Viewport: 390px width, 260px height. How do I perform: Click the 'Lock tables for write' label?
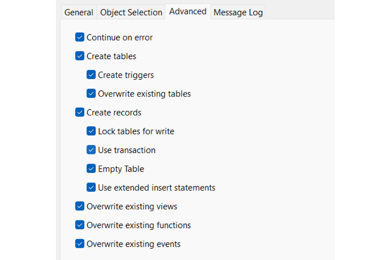point(136,131)
